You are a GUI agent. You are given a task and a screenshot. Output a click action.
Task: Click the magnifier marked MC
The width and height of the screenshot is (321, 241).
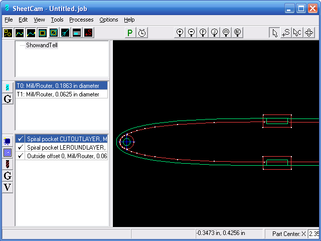[237, 33]
